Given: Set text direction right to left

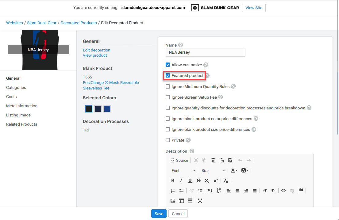Looking at the screenshot, I should tap(273, 191).
